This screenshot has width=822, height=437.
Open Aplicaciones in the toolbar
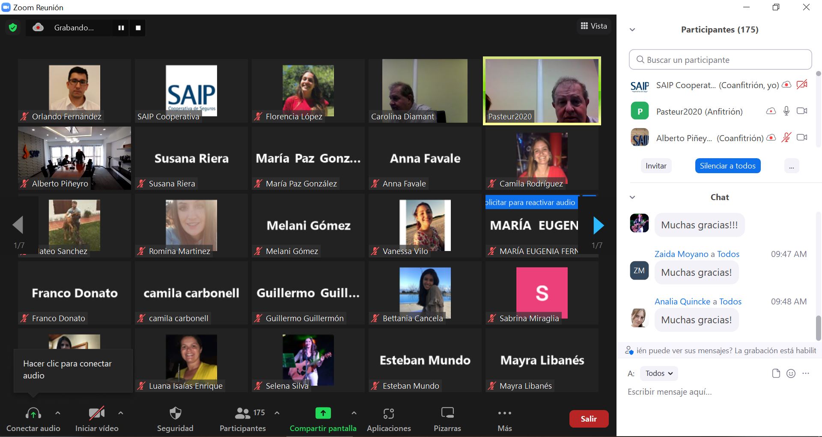pyautogui.click(x=388, y=413)
